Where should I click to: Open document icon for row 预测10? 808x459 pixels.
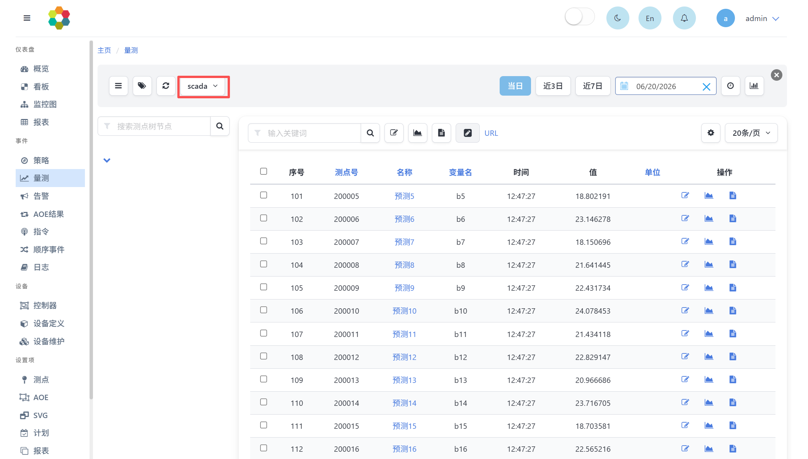(x=733, y=310)
